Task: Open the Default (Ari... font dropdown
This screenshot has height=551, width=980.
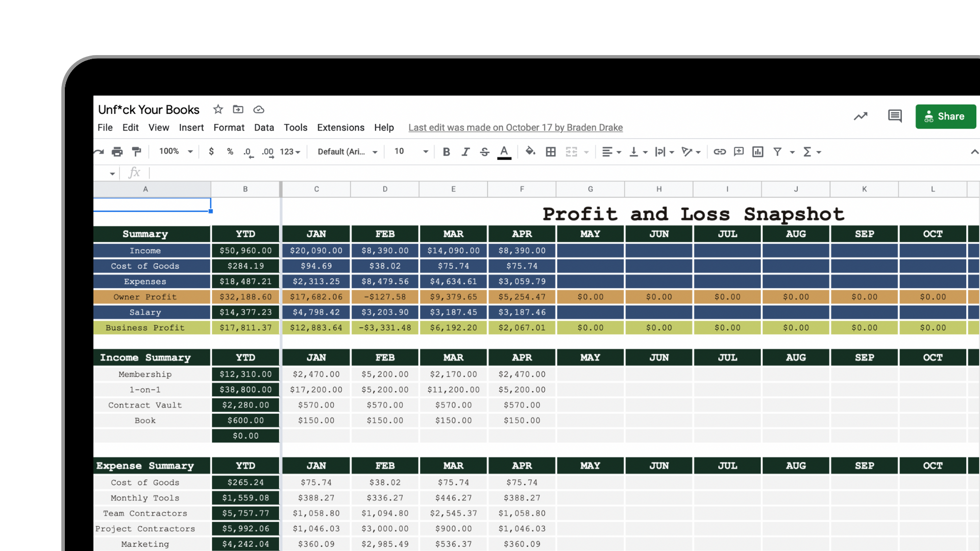Action: pyautogui.click(x=347, y=152)
